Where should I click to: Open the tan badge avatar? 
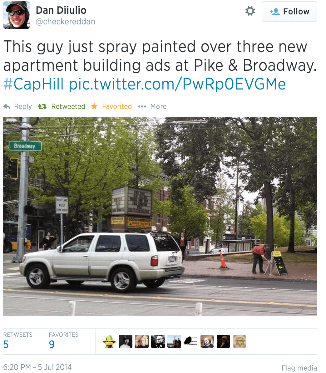click(239, 341)
